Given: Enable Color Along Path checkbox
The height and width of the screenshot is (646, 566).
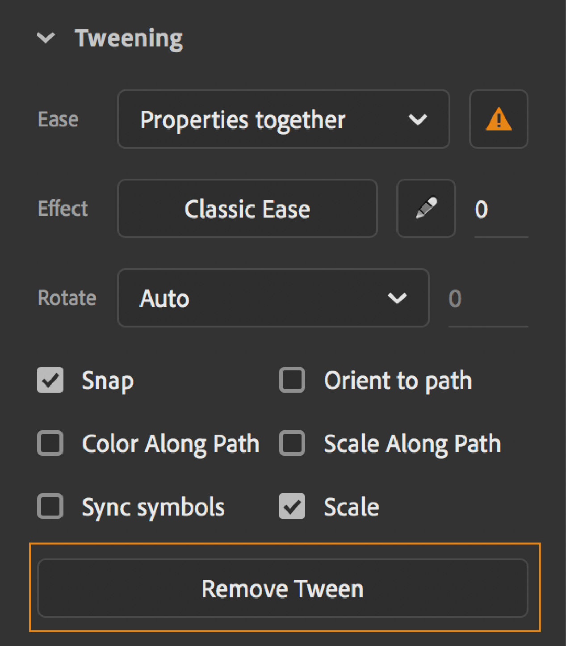Looking at the screenshot, I should pyautogui.click(x=50, y=443).
